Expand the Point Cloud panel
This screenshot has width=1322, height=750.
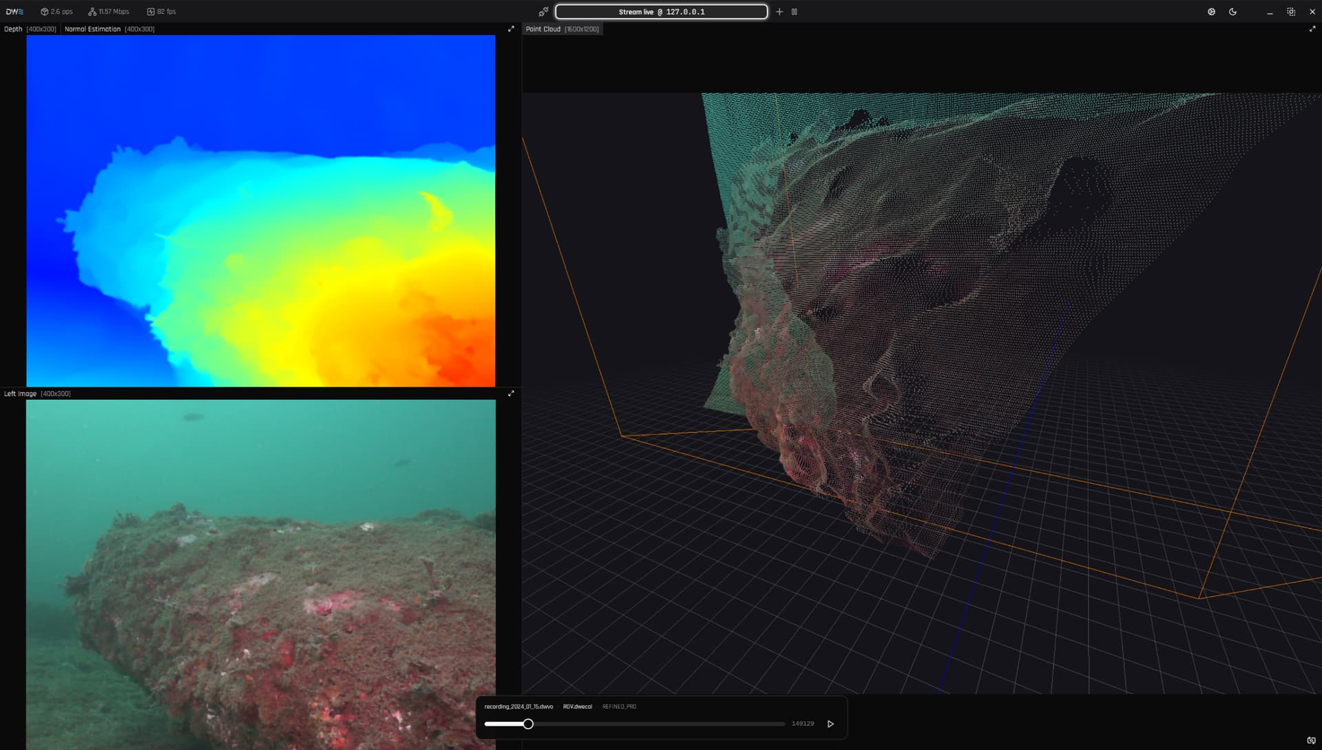point(1312,29)
